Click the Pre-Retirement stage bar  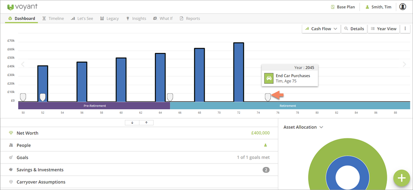(x=94, y=106)
